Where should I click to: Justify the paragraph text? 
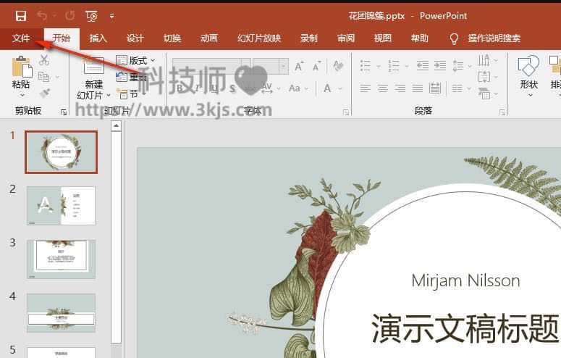(418, 88)
